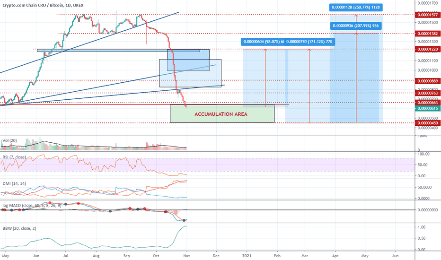441x260 pixels.
Task: Select the 0.00000450 red price label
Action: (x=427, y=123)
